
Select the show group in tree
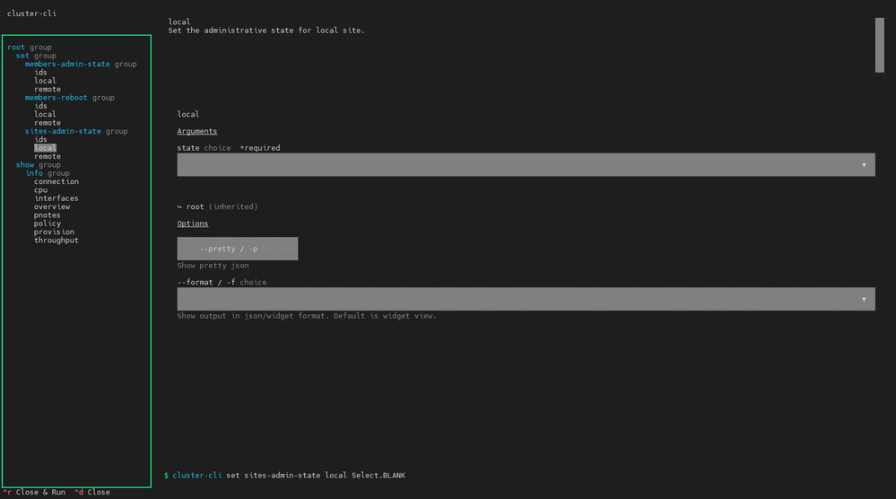(x=25, y=164)
